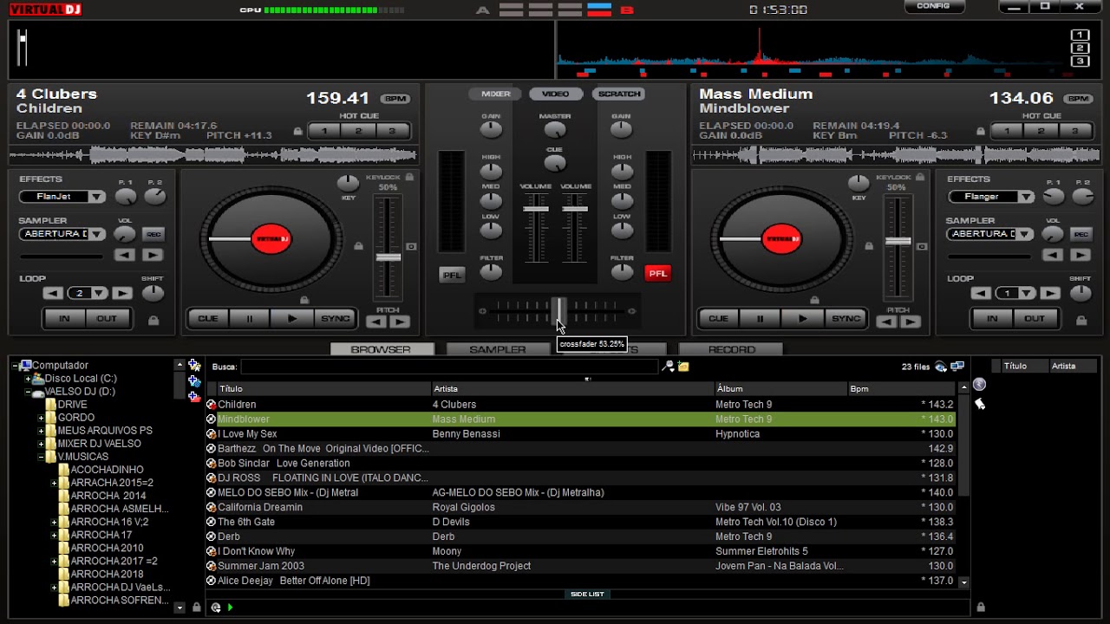1110x624 pixels.
Task: Open right sampler dropdown ABERTURA
Action: [990, 234]
